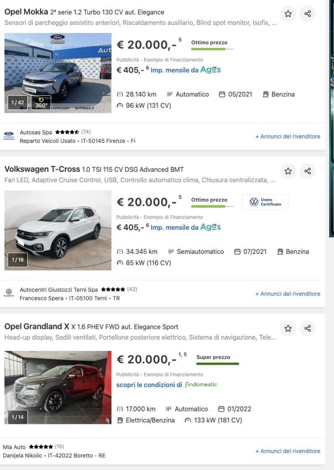The height and width of the screenshot is (470, 334).
Task: Click the Opel Grandland X price rating bar
Action: (218, 363)
